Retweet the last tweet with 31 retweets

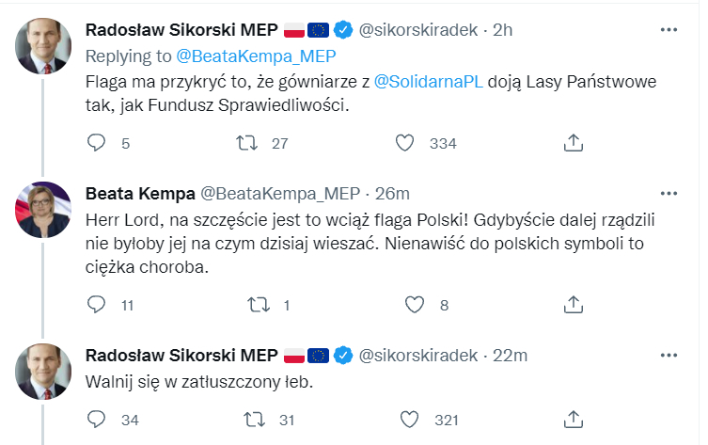(253, 419)
